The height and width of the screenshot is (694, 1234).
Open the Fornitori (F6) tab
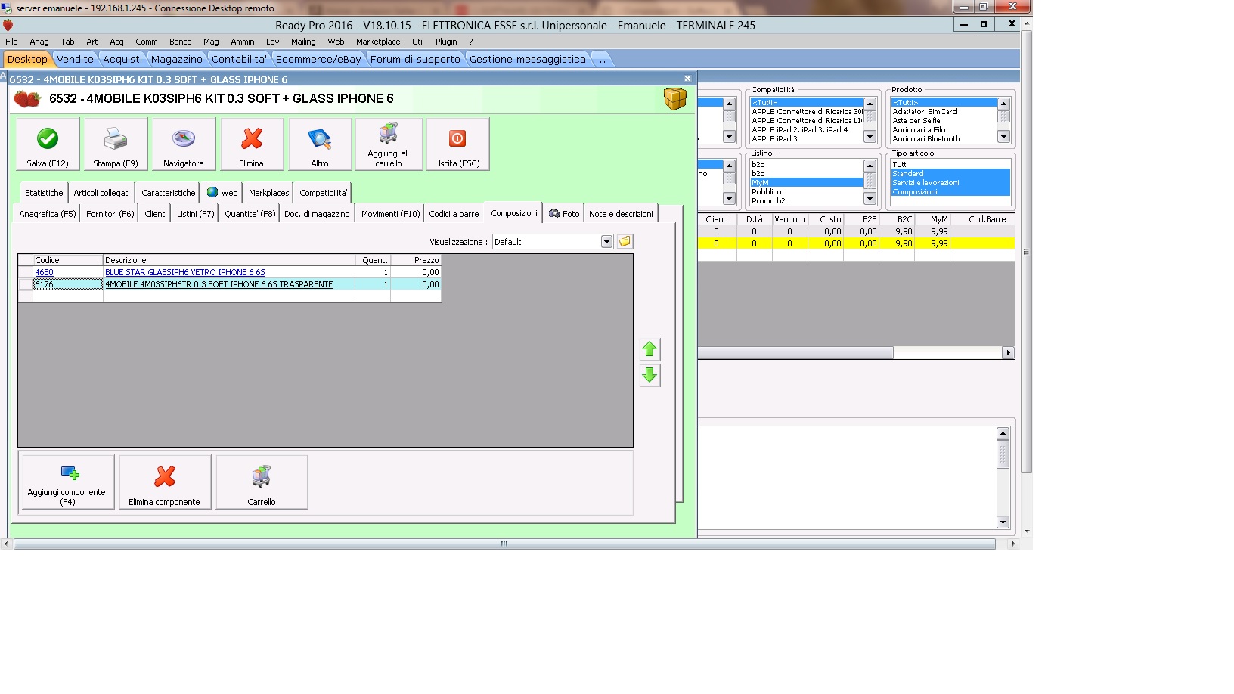point(110,214)
